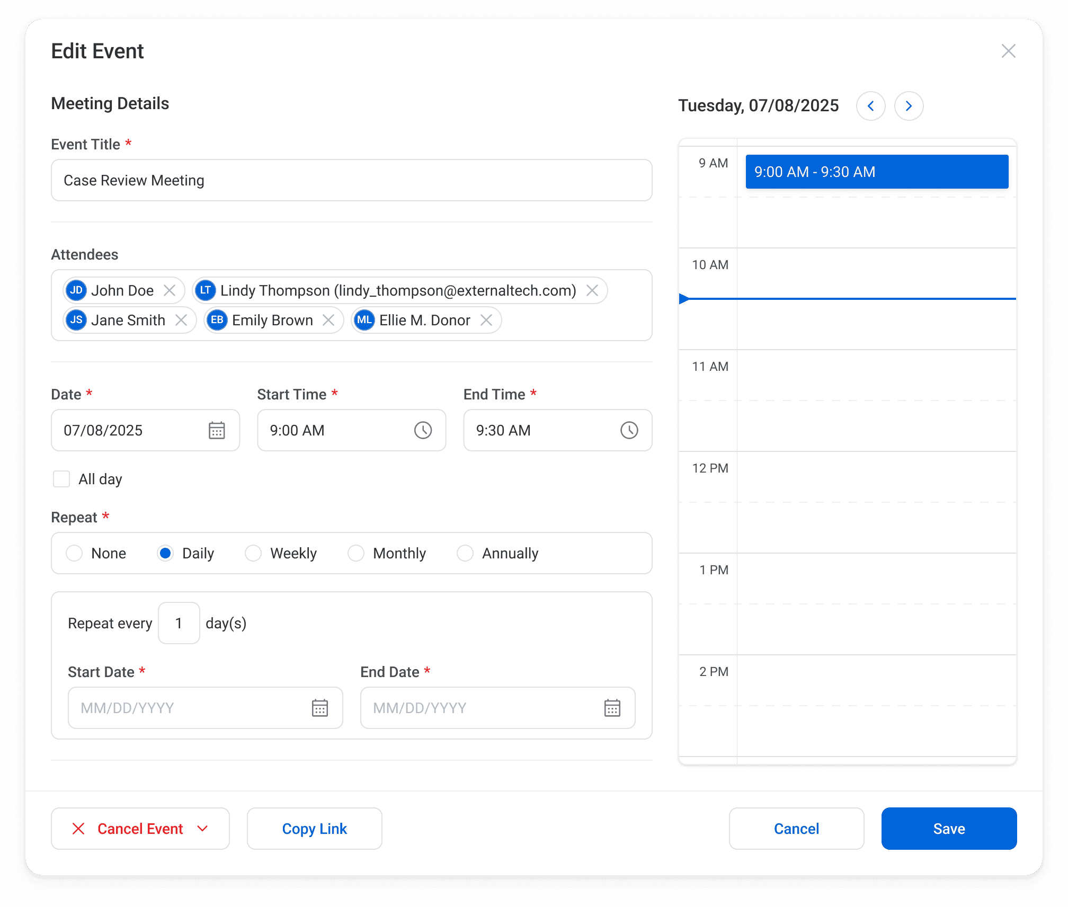Open the Date field calendar picker icon

(217, 430)
